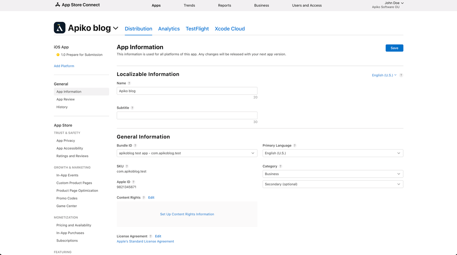This screenshot has width=457, height=255.
Task: Open History in sidebar
Action: [62, 107]
